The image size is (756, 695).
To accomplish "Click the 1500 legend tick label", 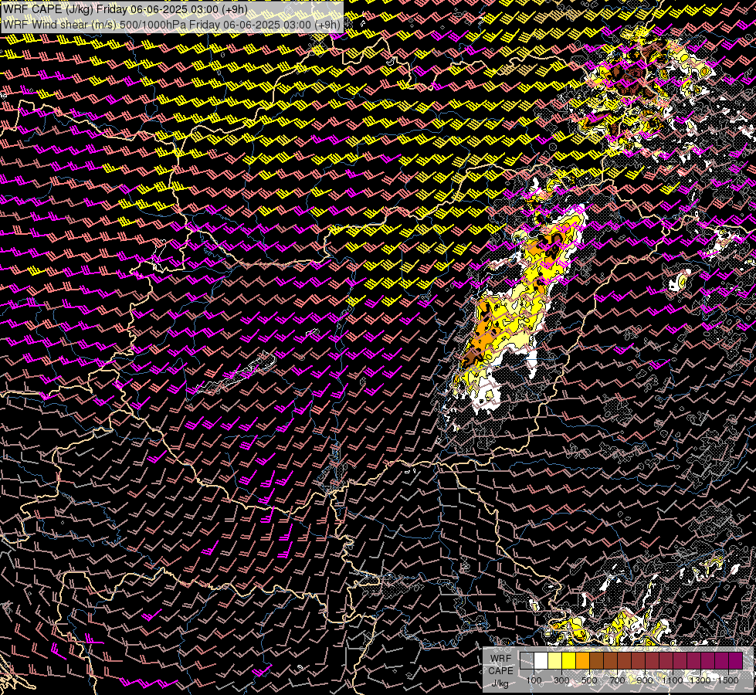I will 728,680.
